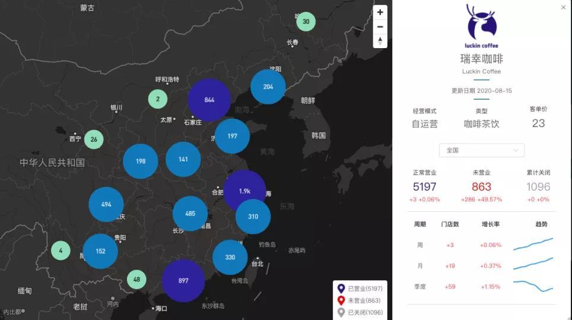Screen dimensions: 572x320
Task: Click the 1.9k store cluster
Action: point(244,191)
